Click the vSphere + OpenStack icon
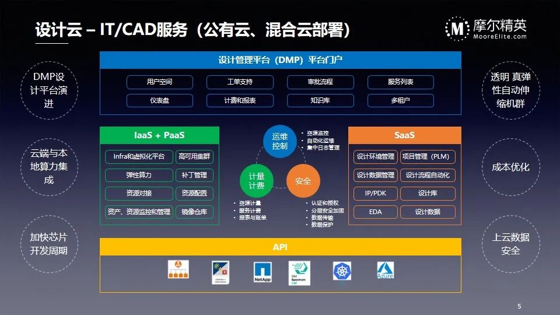 click(220, 272)
